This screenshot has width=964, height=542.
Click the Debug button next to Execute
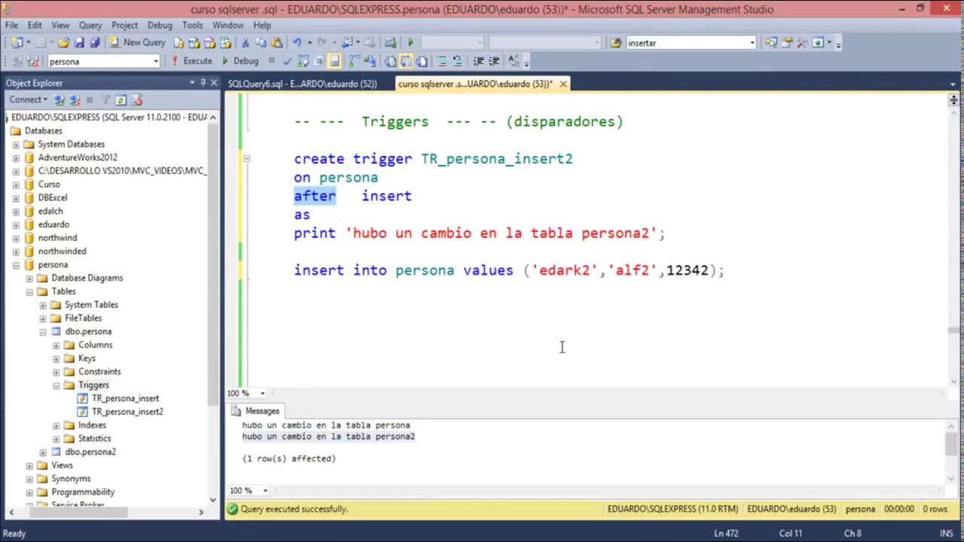[240, 61]
